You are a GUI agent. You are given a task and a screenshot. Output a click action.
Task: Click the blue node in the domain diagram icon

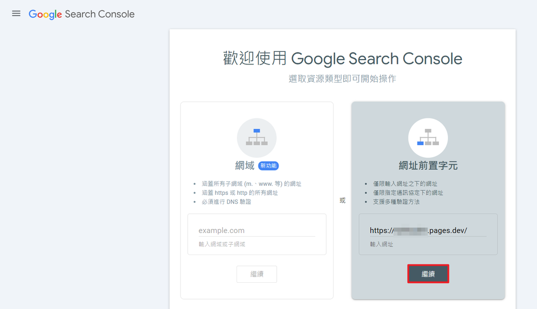click(256, 130)
